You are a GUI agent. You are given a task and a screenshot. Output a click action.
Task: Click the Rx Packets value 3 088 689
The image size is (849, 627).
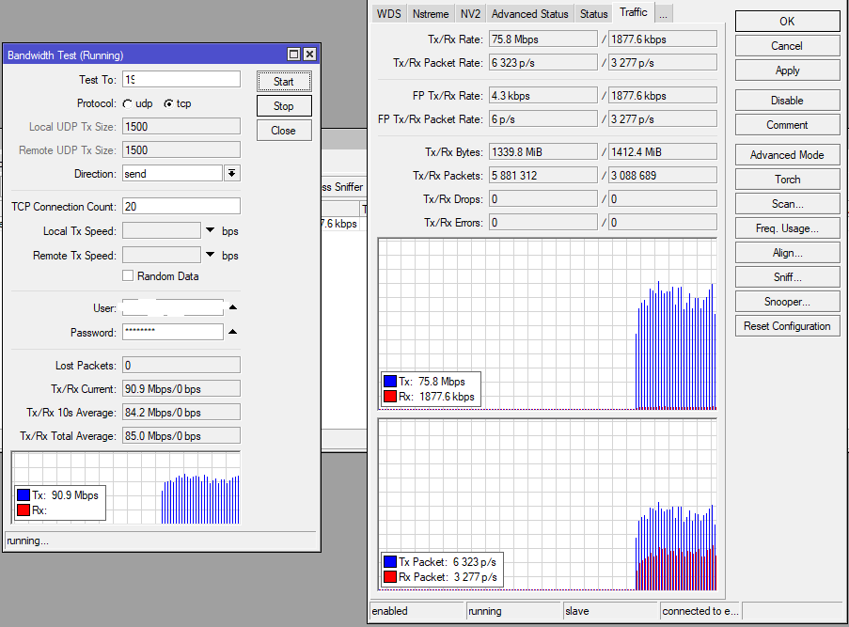tap(663, 176)
